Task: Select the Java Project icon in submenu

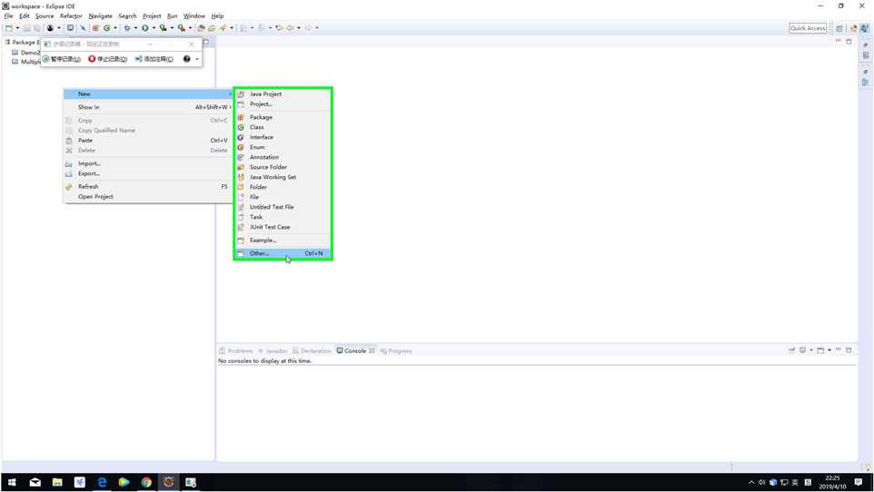Action: click(x=241, y=94)
